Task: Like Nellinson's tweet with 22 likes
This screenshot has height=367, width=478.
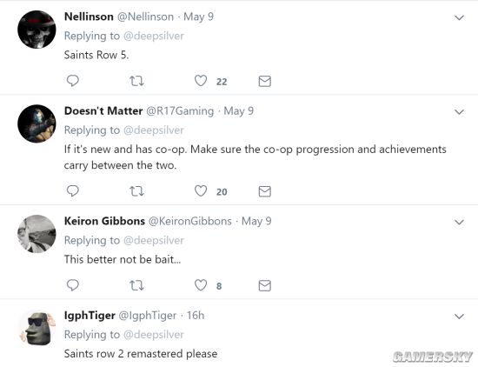Action: point(201,81)
